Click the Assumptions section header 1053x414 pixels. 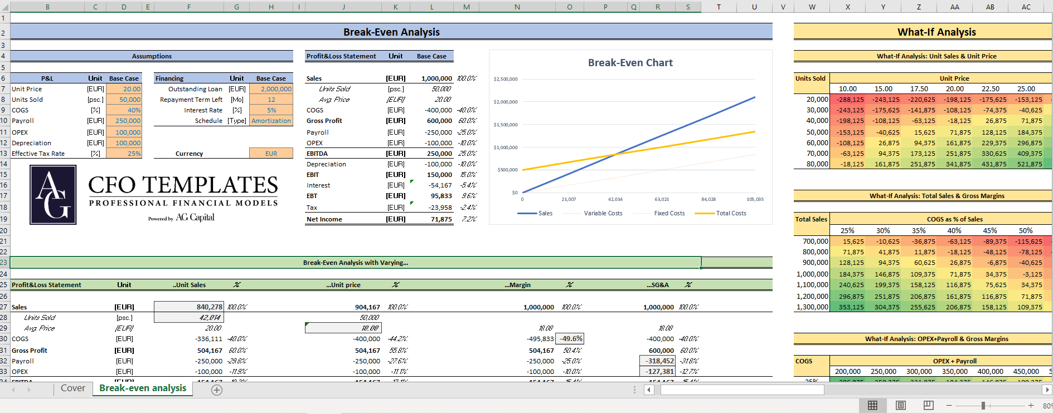coord(152,56)
